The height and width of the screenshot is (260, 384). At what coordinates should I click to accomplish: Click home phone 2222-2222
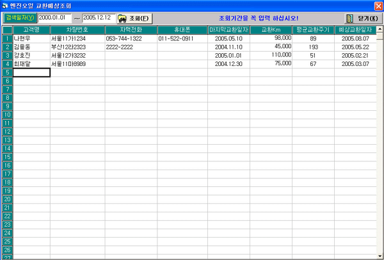click(x=119, y=47)
